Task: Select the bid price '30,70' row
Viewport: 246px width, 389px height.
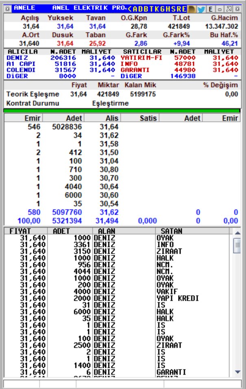Action: point(122,178)
